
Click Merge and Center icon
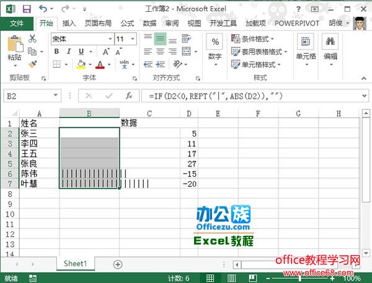[x=186, y=52]
